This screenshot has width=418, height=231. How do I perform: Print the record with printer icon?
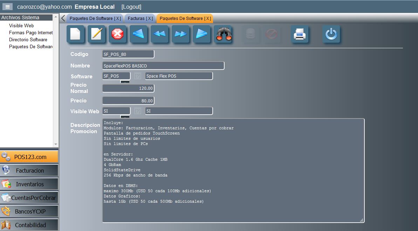(300, 34)
